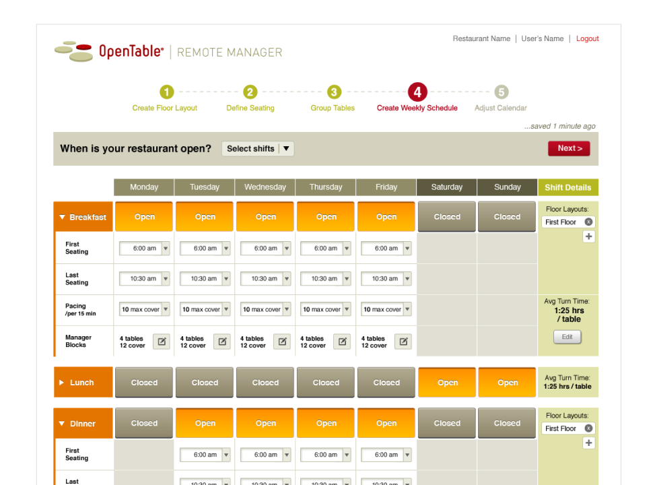This screenshot has width=653, height=485.
Task: Go to step 3 Group Tables
Action: [x=334, y=92]
